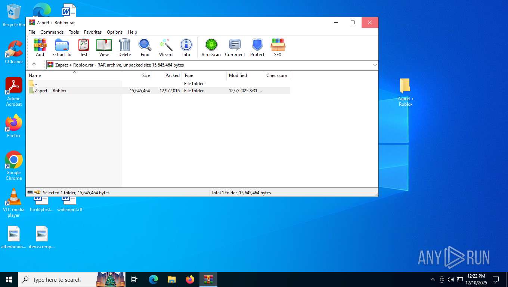Open Task View on the taskbar
The image size is (508, 287).
tap(134, 280)
